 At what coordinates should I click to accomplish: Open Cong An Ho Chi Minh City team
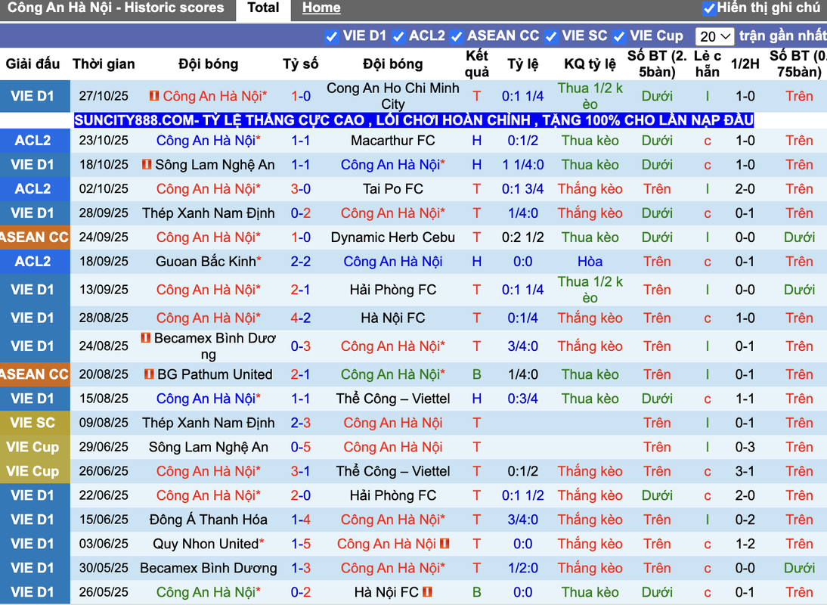click(393, 96)
